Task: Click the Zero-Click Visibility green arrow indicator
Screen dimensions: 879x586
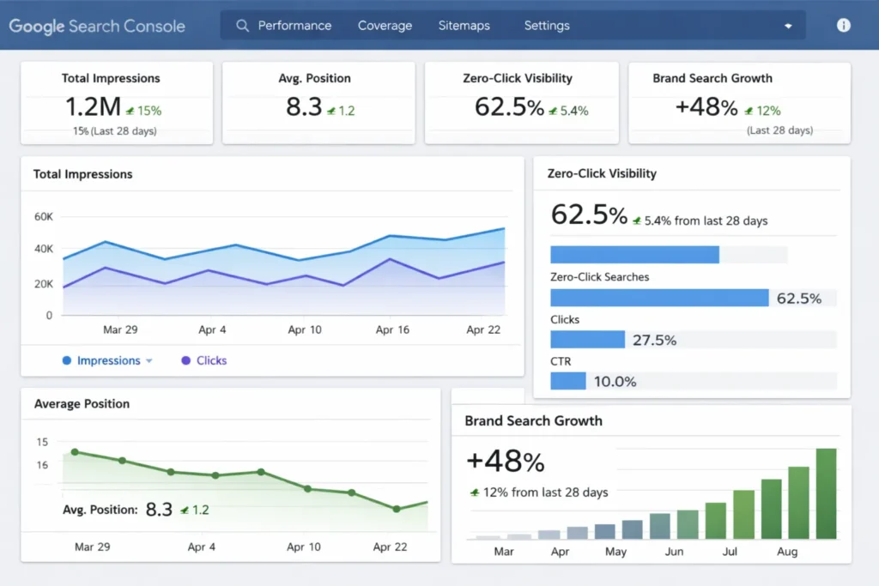Action: (x=553, y=110)
